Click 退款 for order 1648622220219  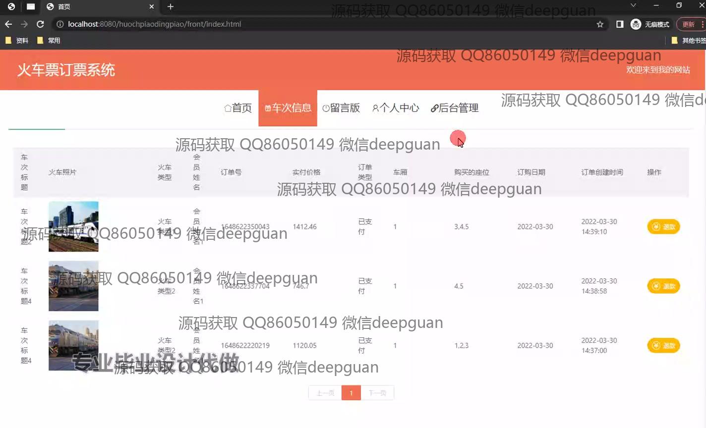click(x=663, y=346)
